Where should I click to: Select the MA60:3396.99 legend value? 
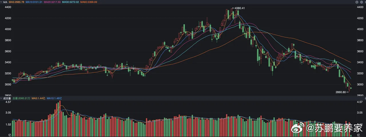click(x=89, y=2)
